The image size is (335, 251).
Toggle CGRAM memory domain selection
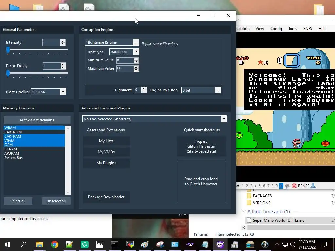(34, 149)
